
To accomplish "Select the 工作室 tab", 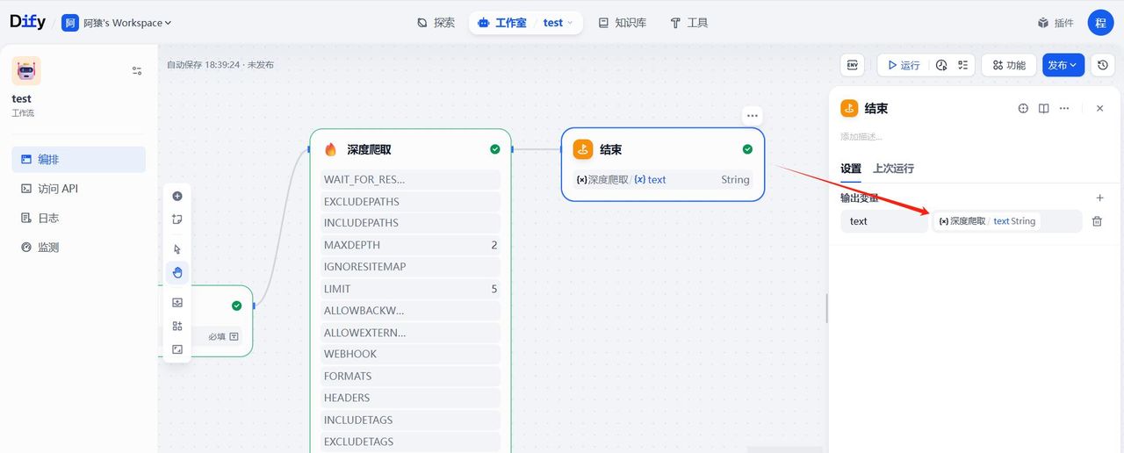I will click(501, 23).
